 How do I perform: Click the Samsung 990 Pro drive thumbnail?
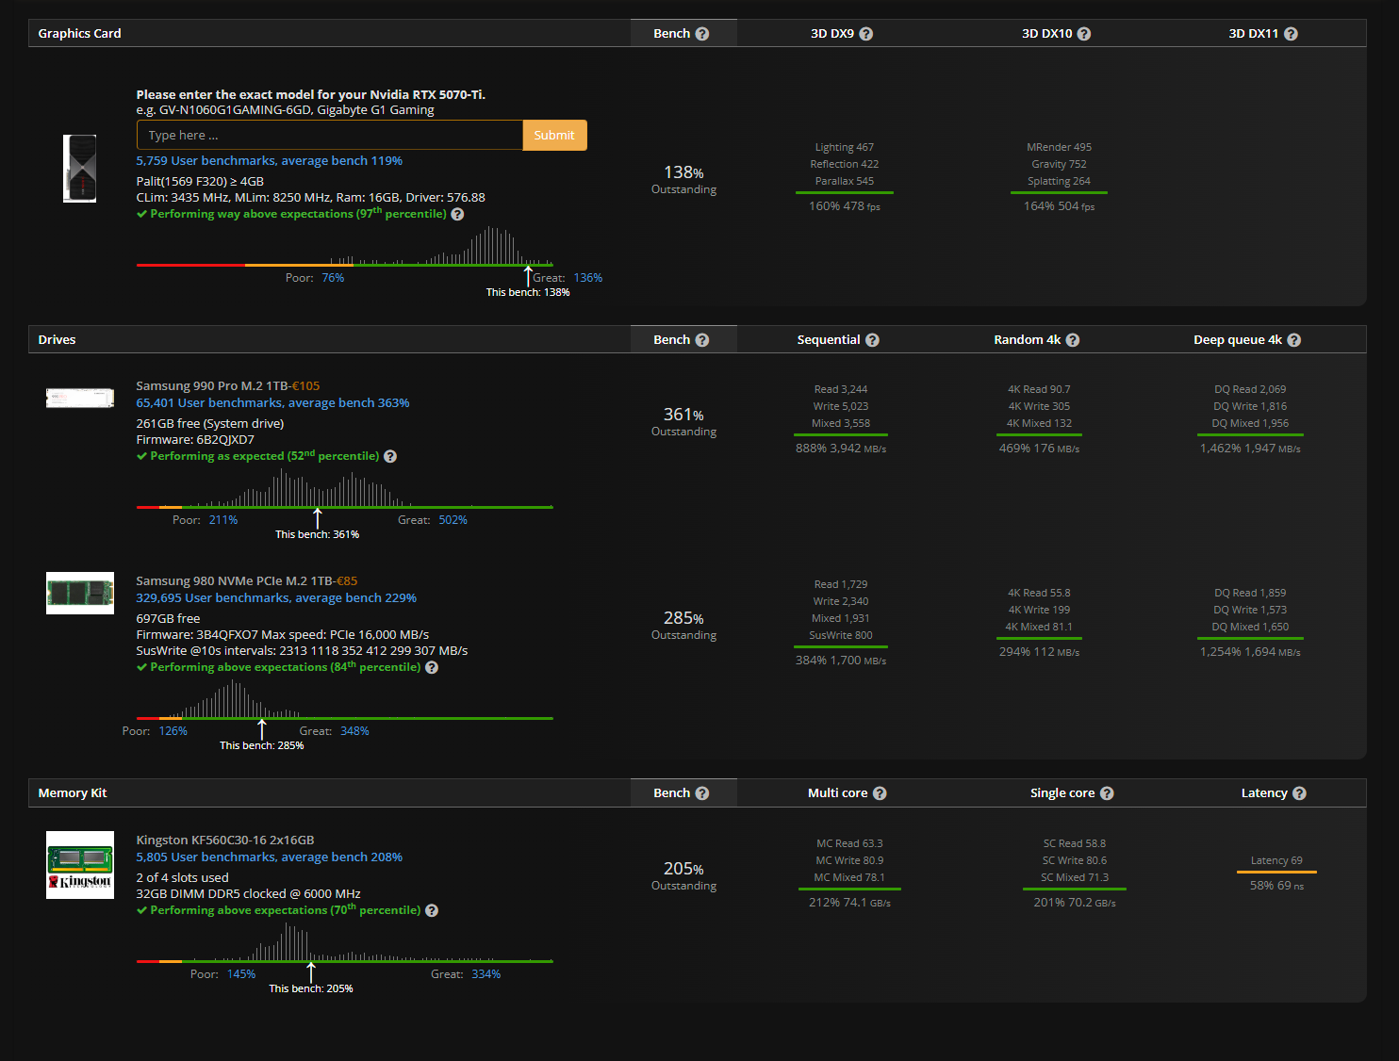[80, 398]
